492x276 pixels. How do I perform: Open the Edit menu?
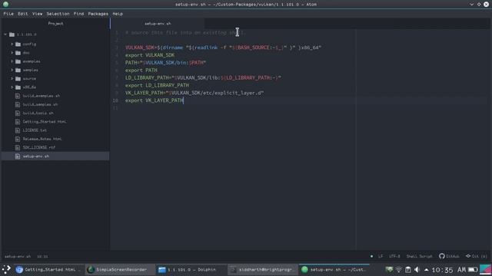tap(23, 14)
